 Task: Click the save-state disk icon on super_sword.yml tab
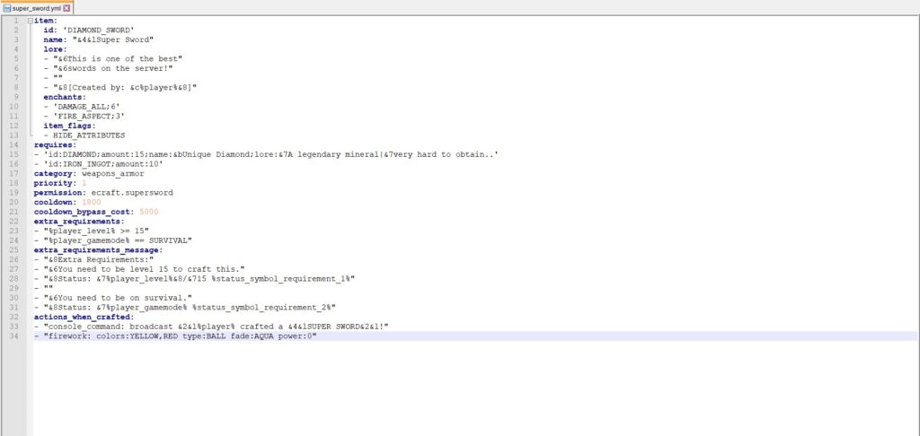[x=7, y=7]
